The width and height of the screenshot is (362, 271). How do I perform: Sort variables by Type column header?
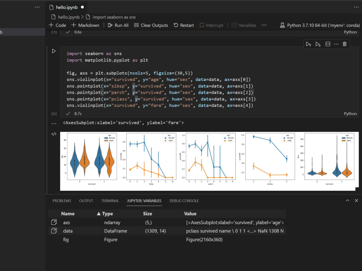108,214
